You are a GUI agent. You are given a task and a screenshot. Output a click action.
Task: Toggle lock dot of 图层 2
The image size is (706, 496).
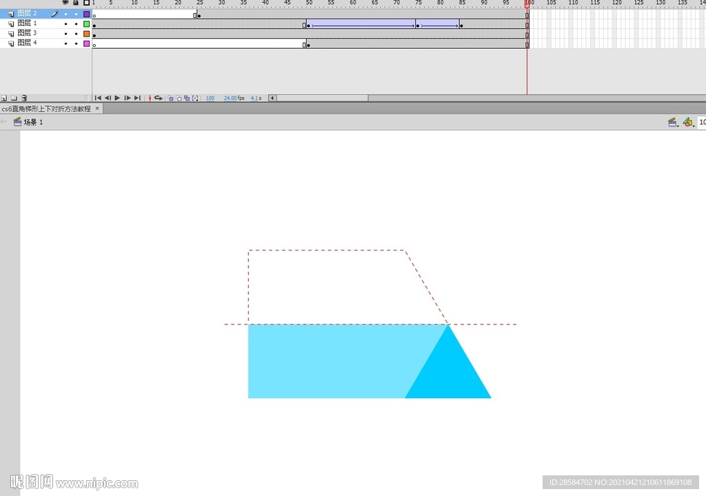pos(76,14)
